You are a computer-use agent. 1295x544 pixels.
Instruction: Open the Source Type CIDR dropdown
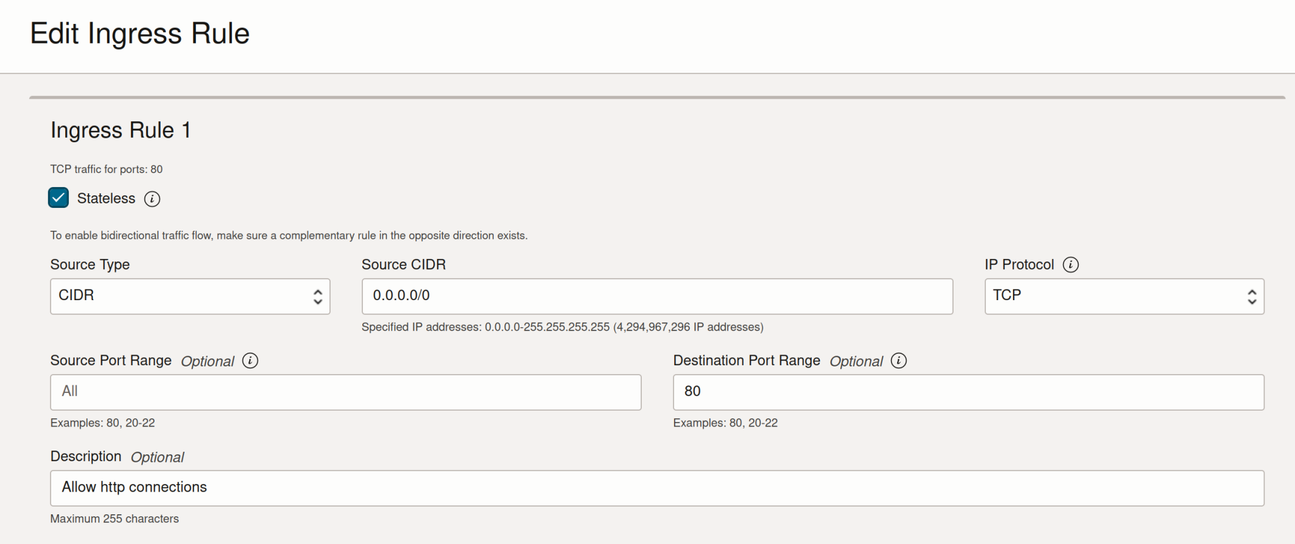pyautogui.click(x=190, y=296)
